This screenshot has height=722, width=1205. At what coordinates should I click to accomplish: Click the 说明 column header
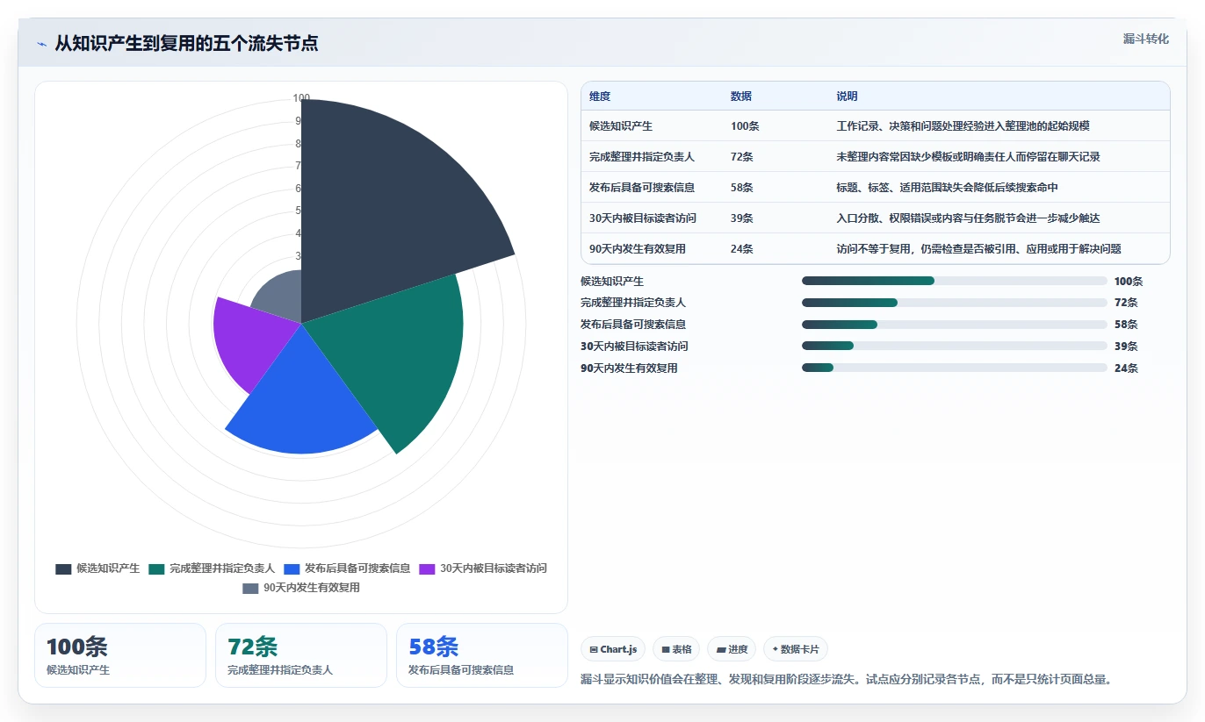pos(847,97)
